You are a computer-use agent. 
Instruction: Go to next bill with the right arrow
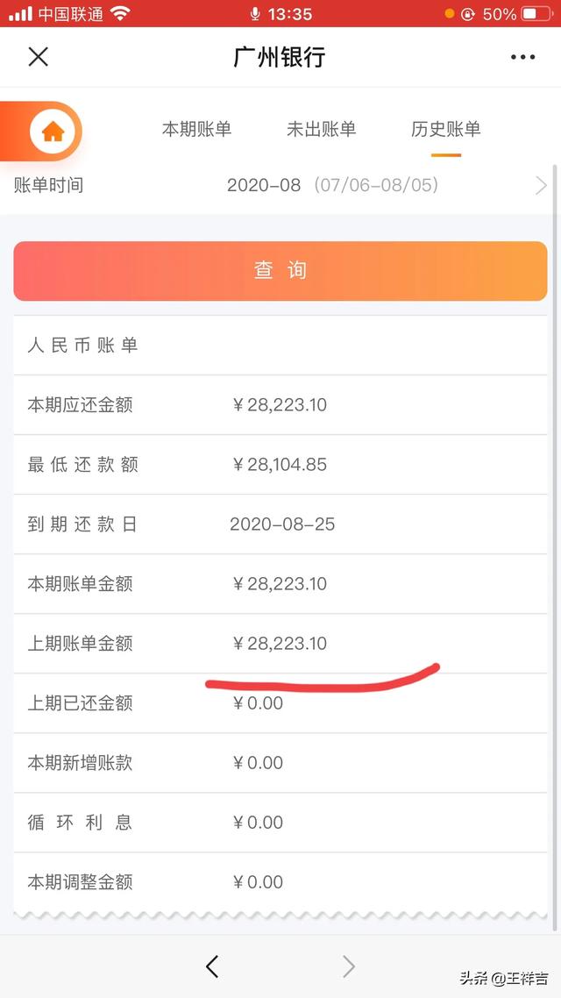pyautogui.click(x=349, y=966)
